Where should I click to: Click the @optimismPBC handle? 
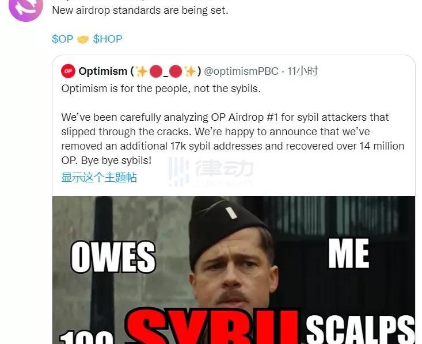(241, 71)
